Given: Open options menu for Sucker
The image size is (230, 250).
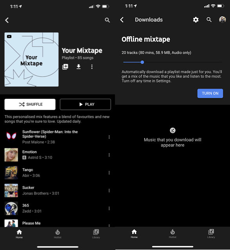Looking at the screenshot, I should click(109, 191).
